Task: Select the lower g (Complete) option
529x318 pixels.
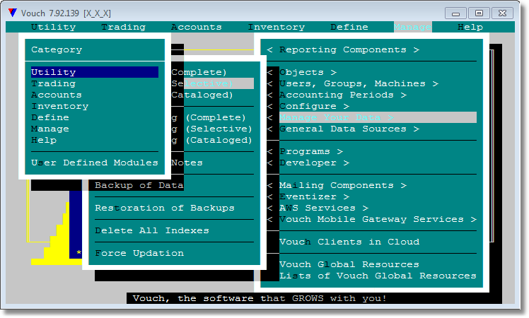Action: point(209,117)
